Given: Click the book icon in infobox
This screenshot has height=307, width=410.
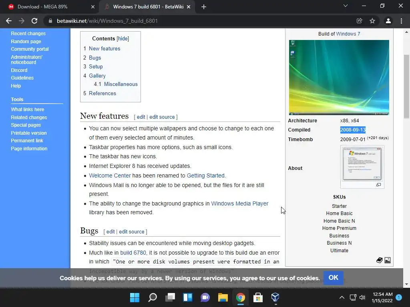Looking at the screenshot, I should click(x=380, y=260).
